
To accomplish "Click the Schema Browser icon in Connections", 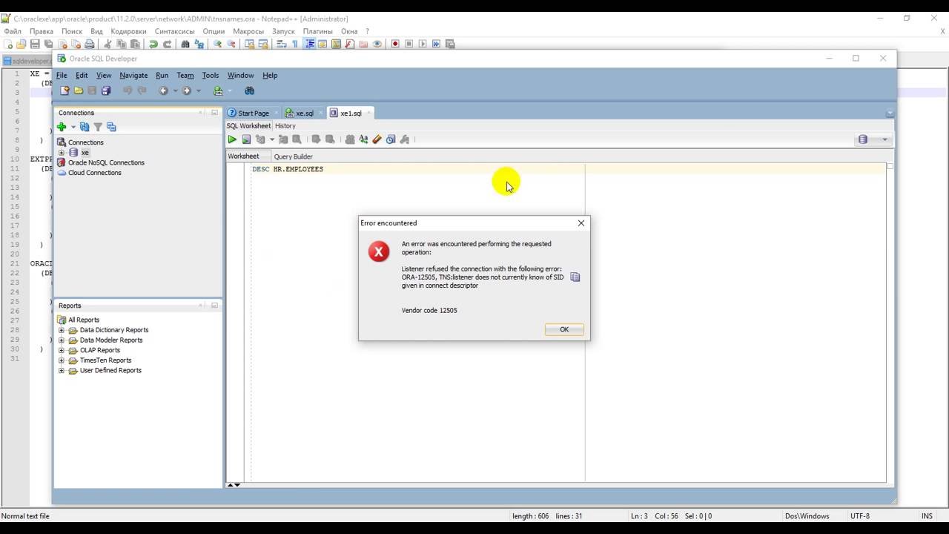I will [x=111, y=127].
